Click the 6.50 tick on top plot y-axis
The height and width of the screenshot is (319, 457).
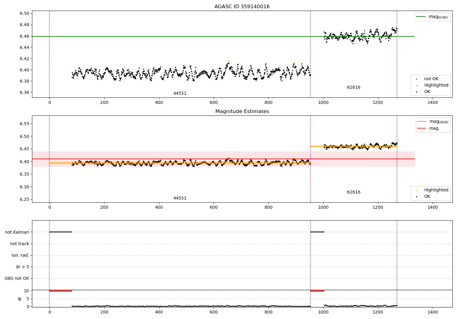tap(24, 14)
